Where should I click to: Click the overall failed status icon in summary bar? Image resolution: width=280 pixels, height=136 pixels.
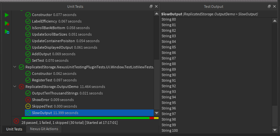(x=16, y=121)
